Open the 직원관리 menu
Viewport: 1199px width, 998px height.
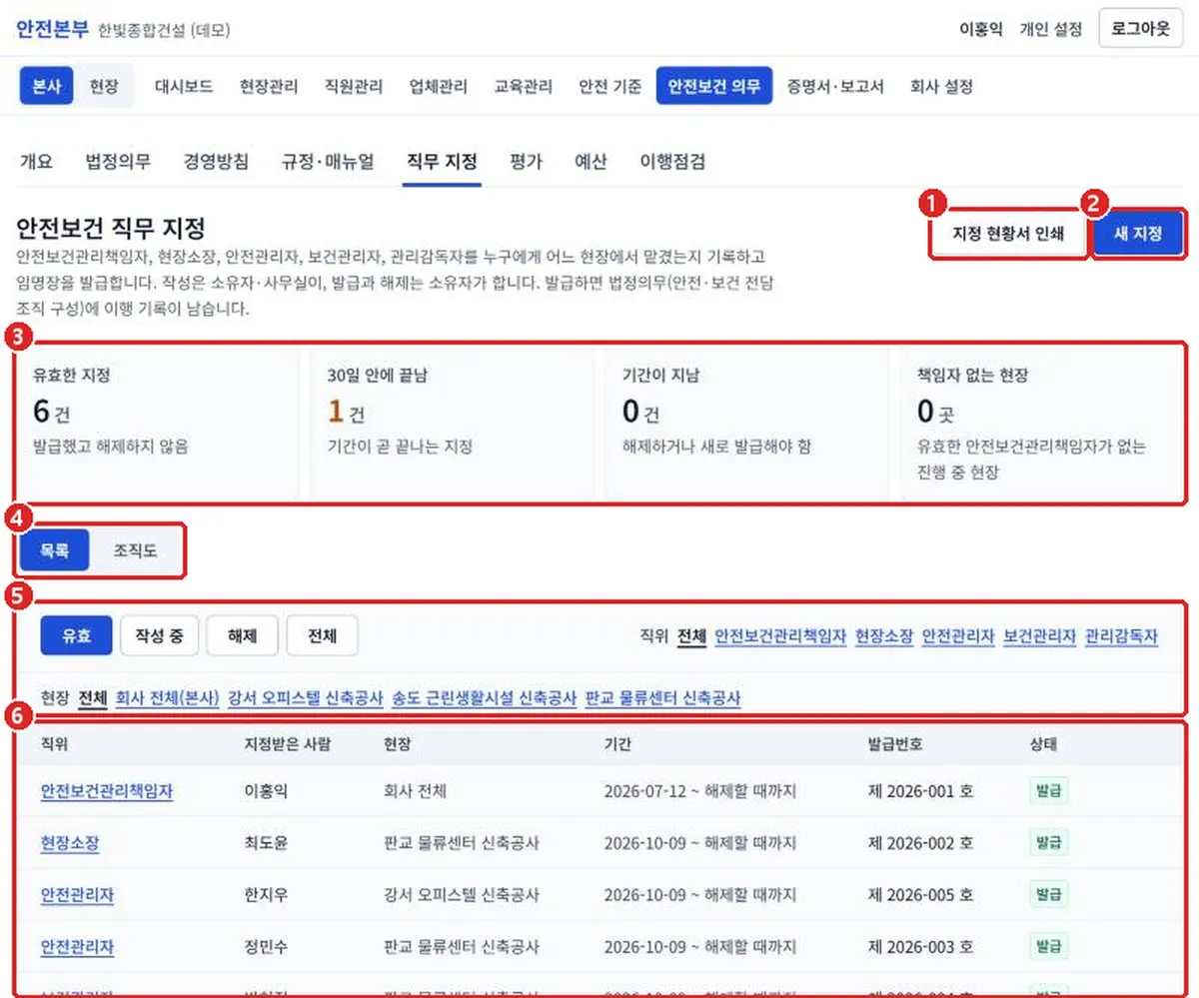click(x=354, y=86)
